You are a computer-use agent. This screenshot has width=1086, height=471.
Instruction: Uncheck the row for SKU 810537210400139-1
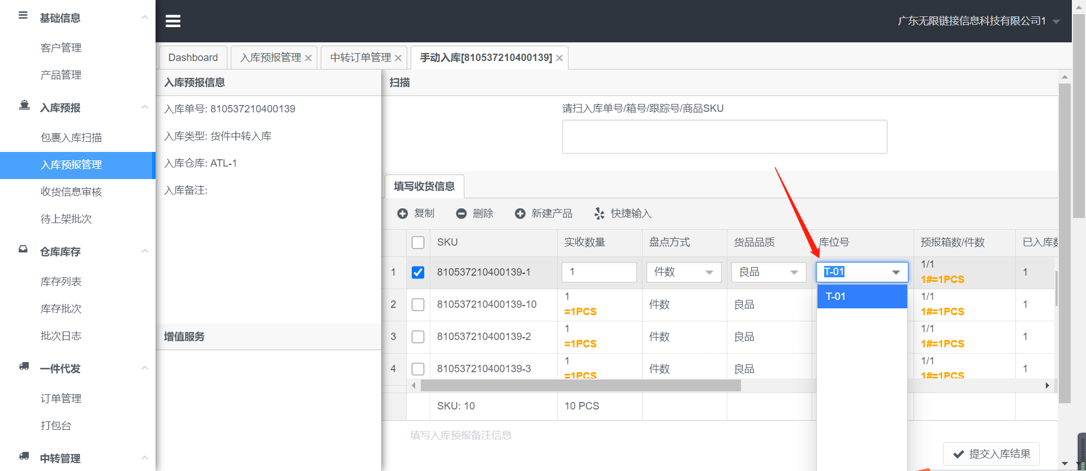point(418,272)
